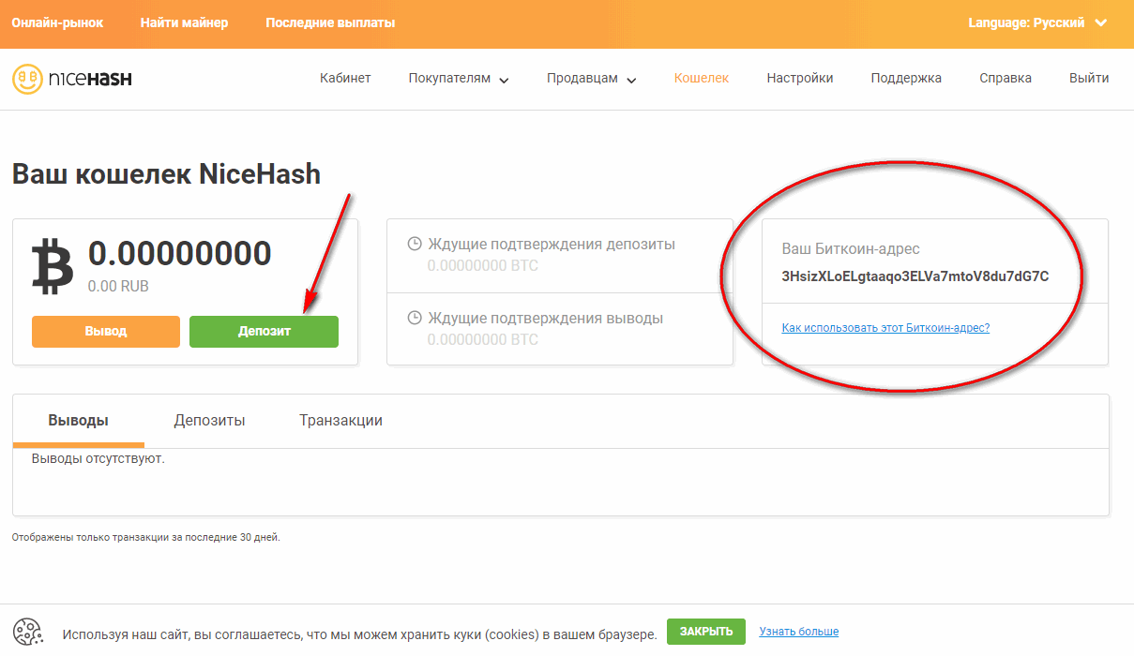Image resolution: width=1134 pixels, height=656 pixels.
Task: Click the Ждущие подтверждения депозиты label
Action: (x=552, y=245)
